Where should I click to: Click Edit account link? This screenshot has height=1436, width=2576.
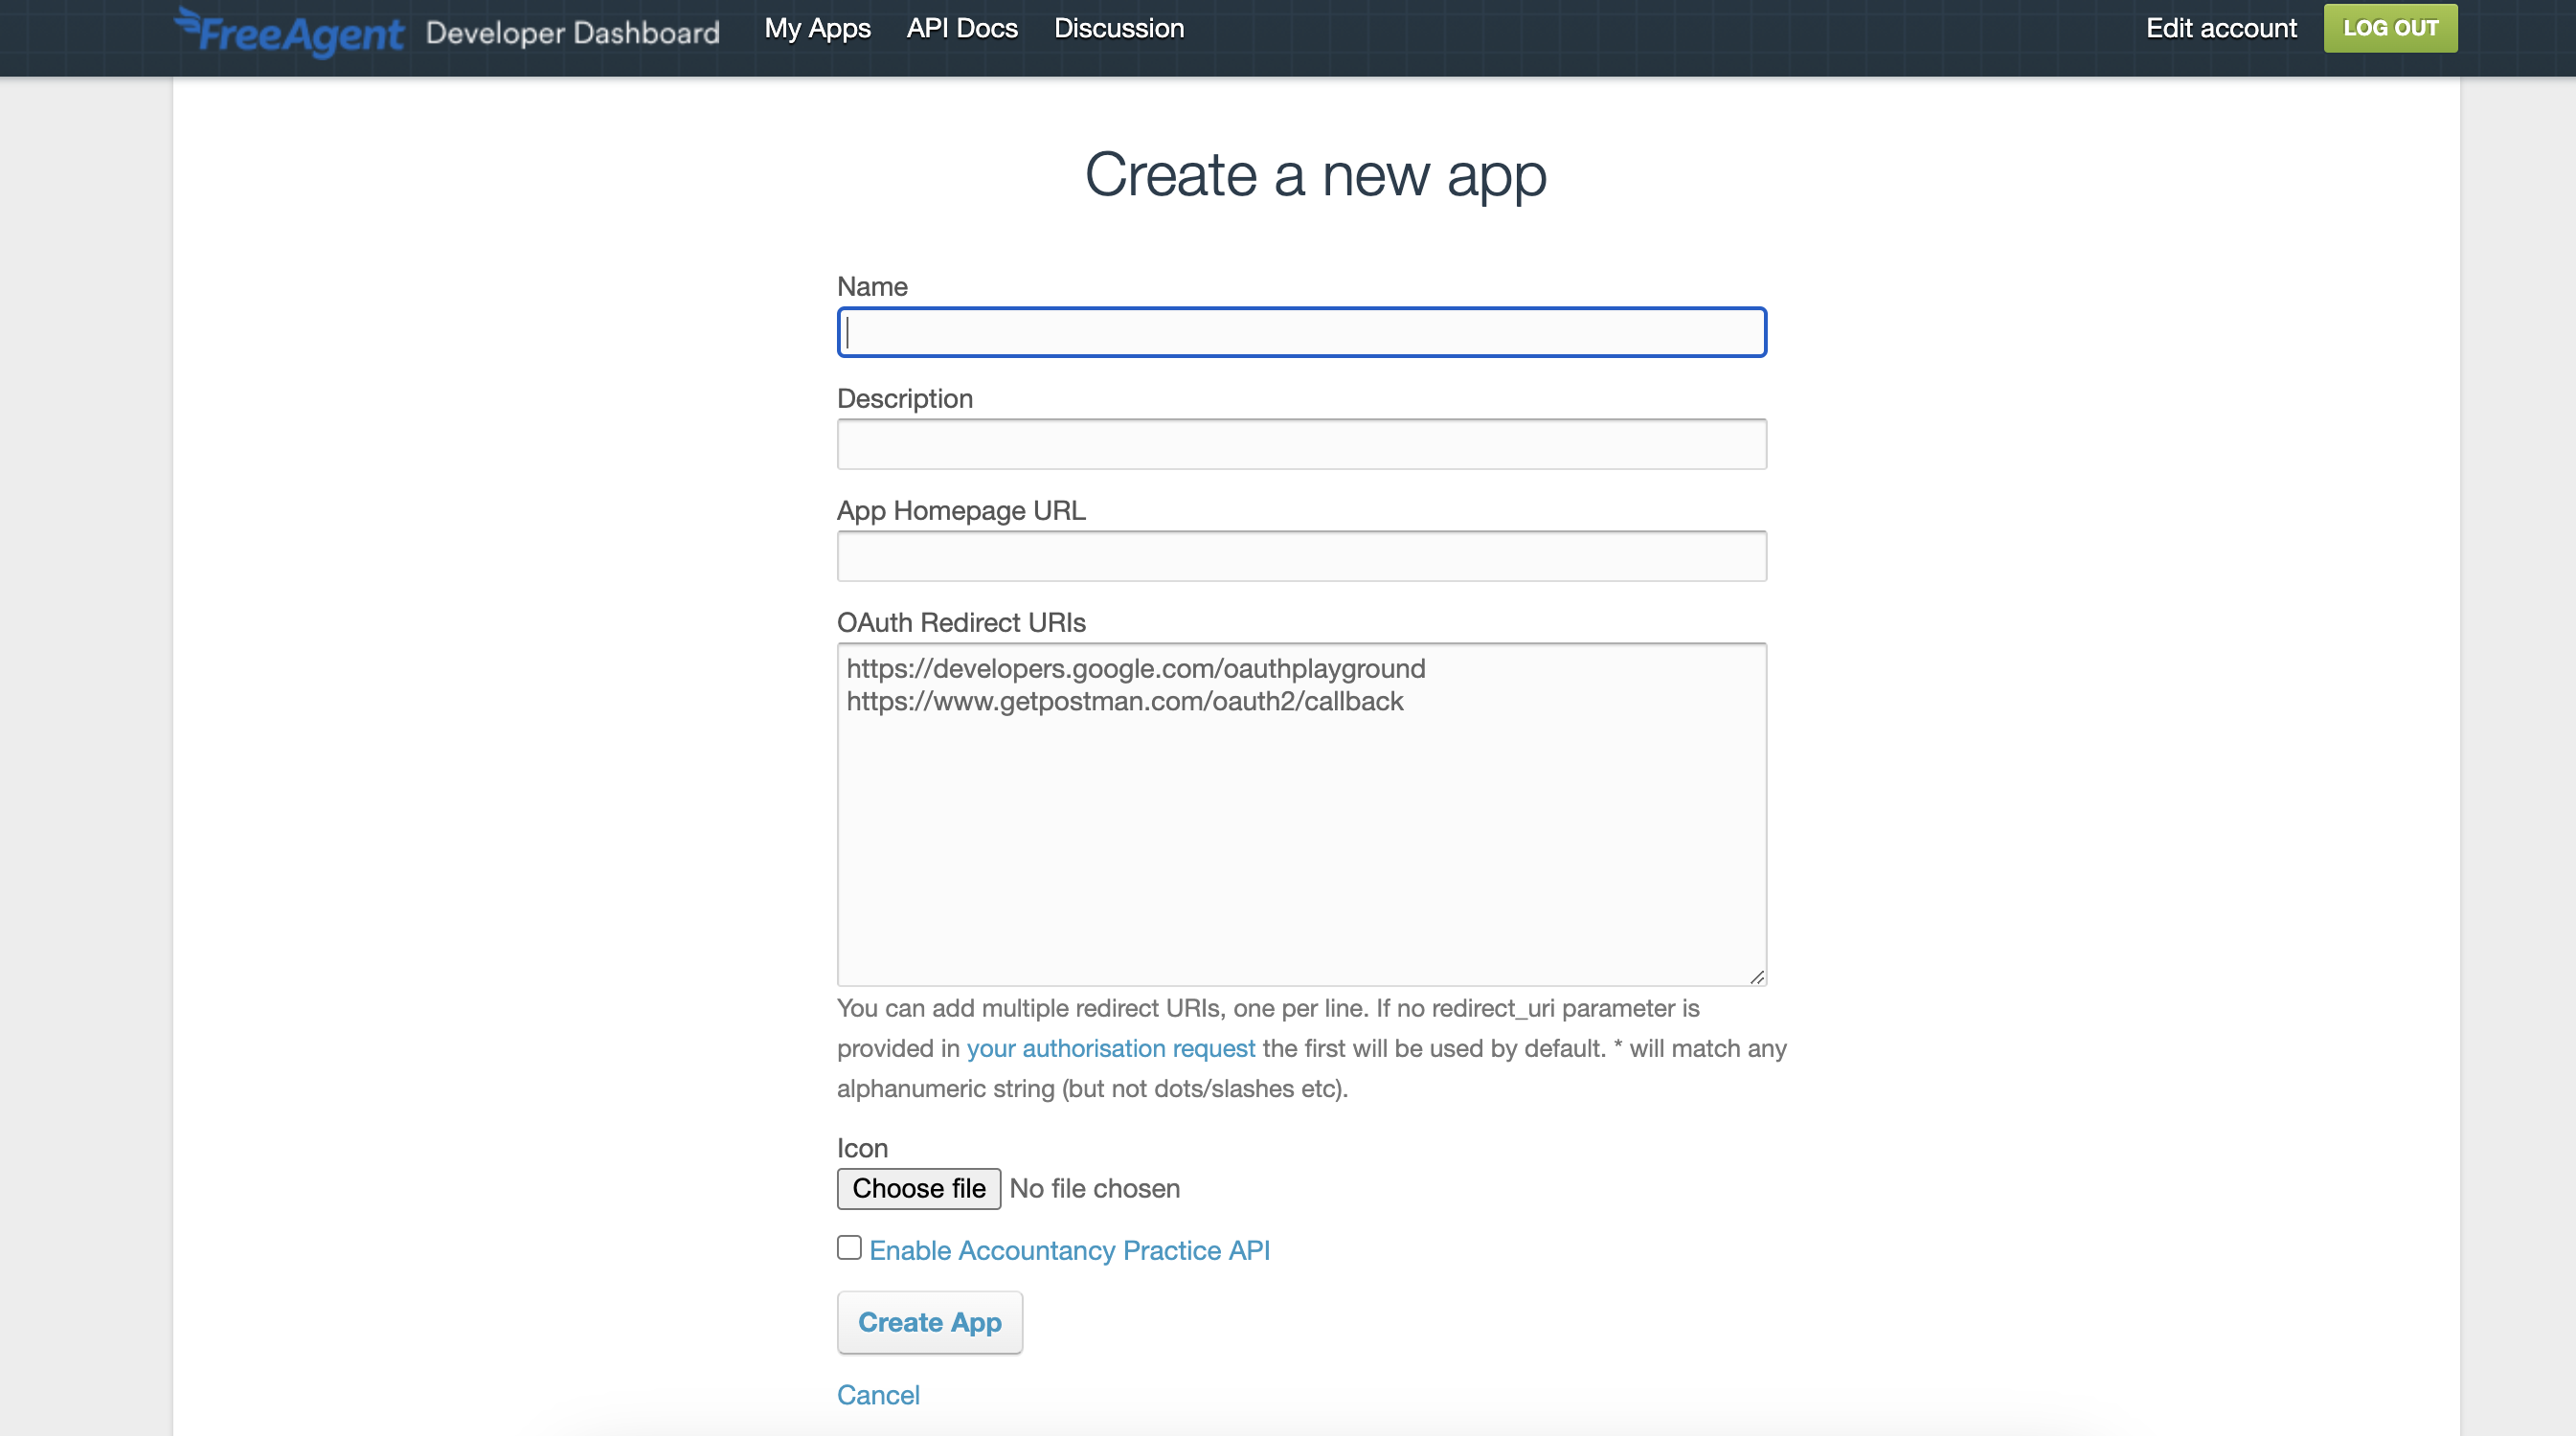pos(2220,28)
